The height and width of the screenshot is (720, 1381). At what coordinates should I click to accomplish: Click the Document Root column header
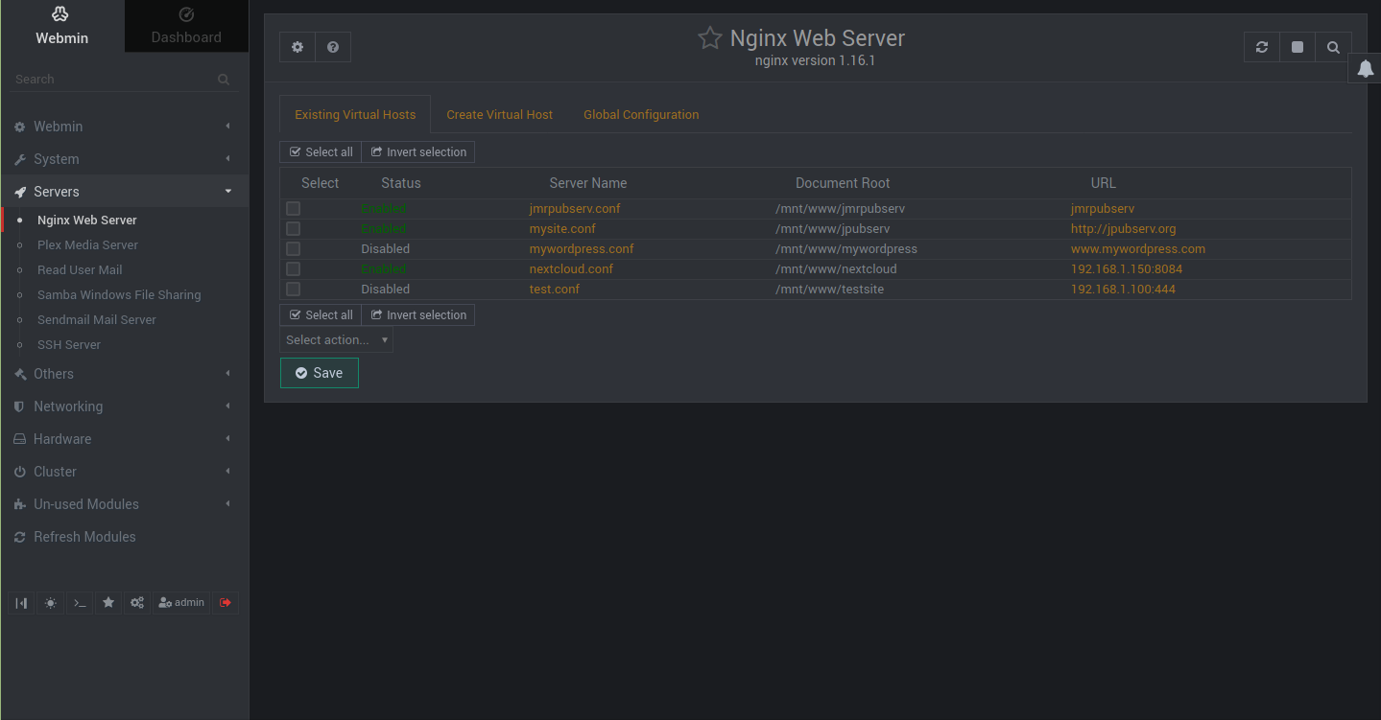(843, 183)
